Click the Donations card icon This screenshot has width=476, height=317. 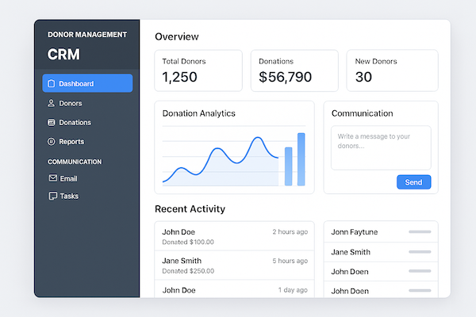pos(52,122)
